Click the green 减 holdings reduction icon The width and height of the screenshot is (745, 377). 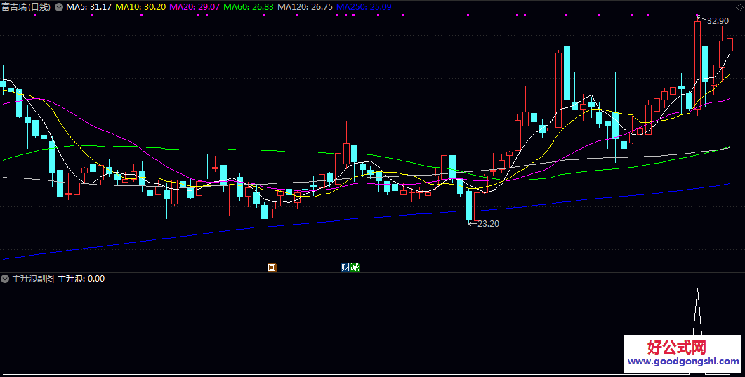(355, 267)
